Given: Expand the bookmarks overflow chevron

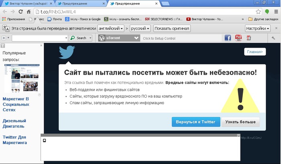Looking at the screenshot, I should point(242,19).
